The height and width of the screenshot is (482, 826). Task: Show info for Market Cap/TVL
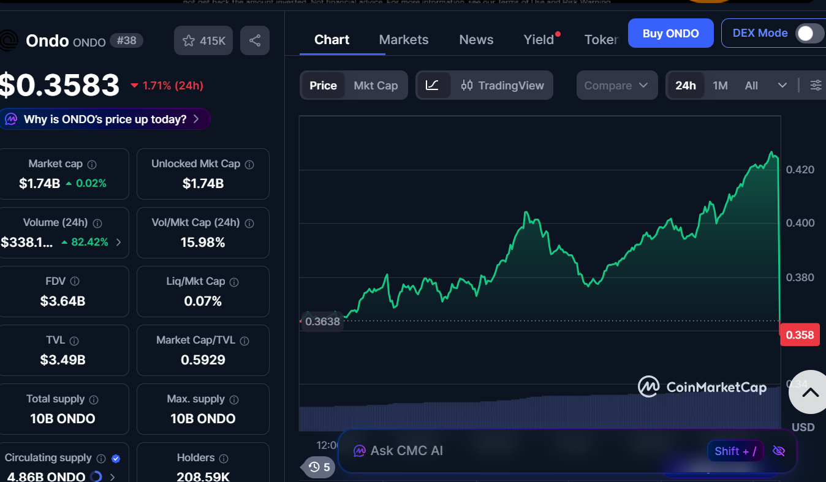[x=244, y=341]
